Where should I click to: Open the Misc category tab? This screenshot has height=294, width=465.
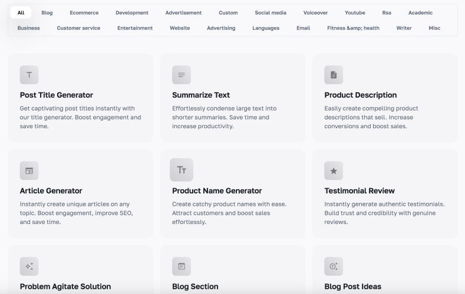[434, 28]
